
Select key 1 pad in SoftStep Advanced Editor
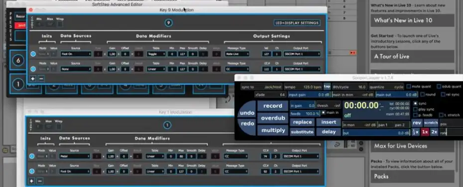18,85
